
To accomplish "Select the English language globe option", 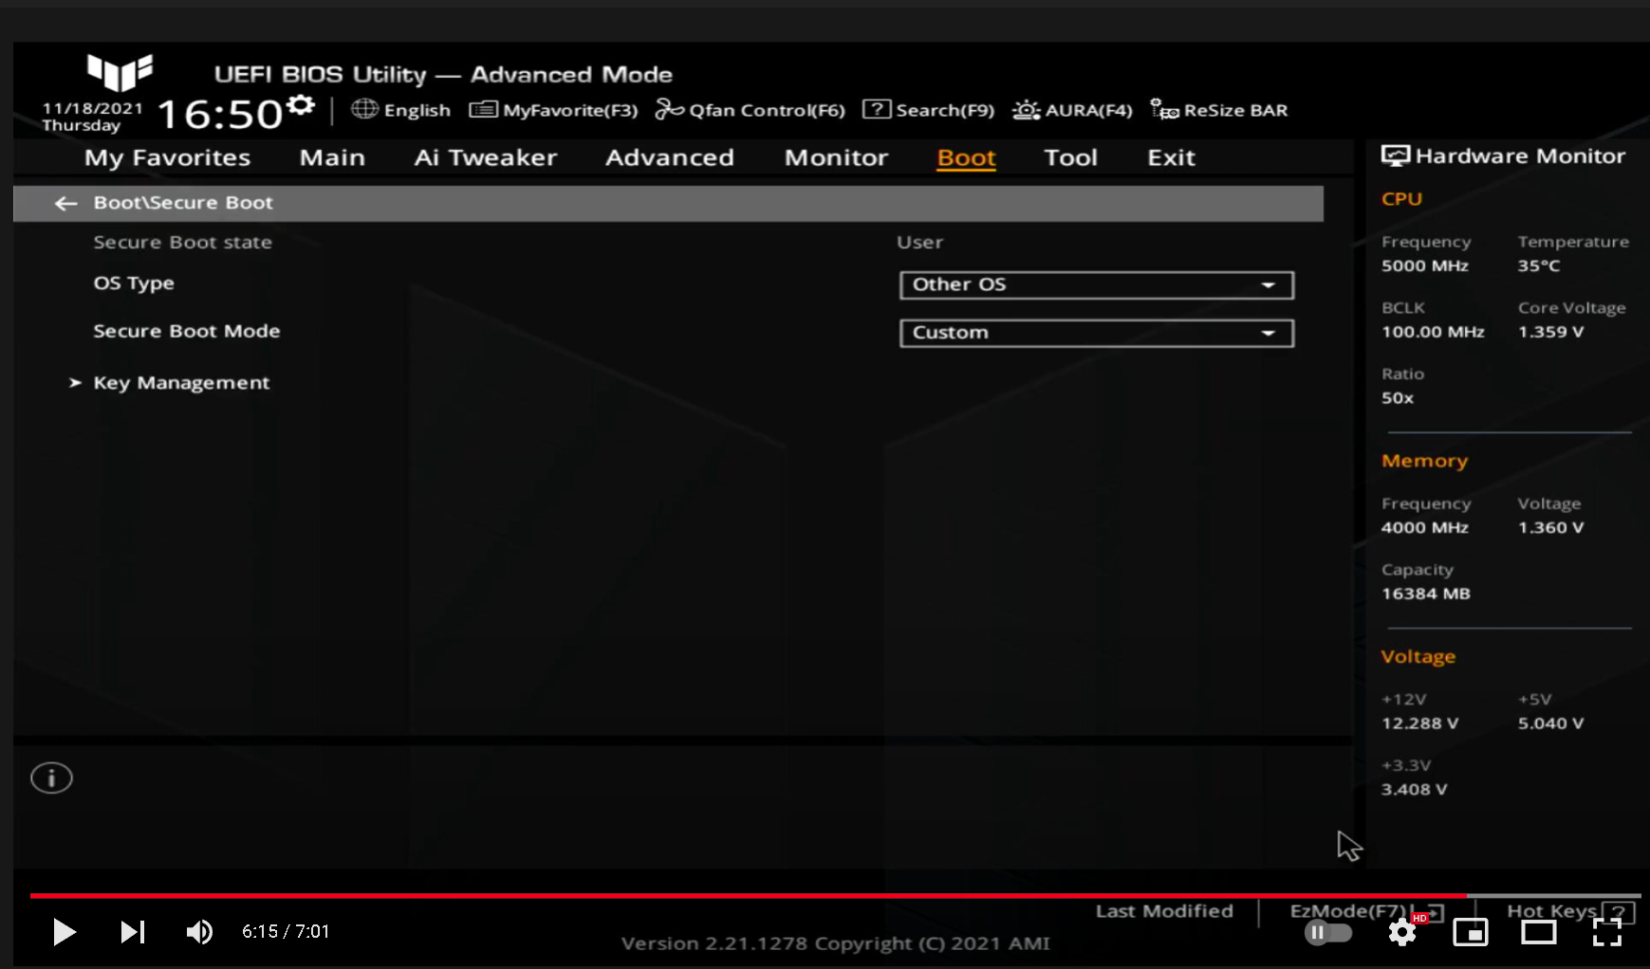I will pyautogui.click(x=400, y=110).
